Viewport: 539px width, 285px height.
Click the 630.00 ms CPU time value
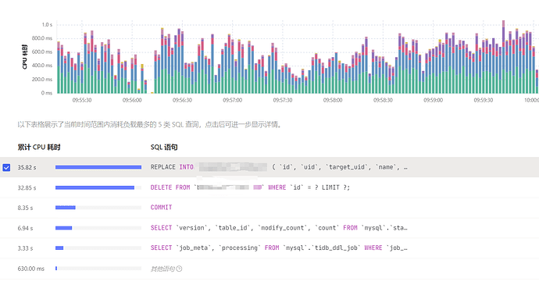click(x=31, y=269)
